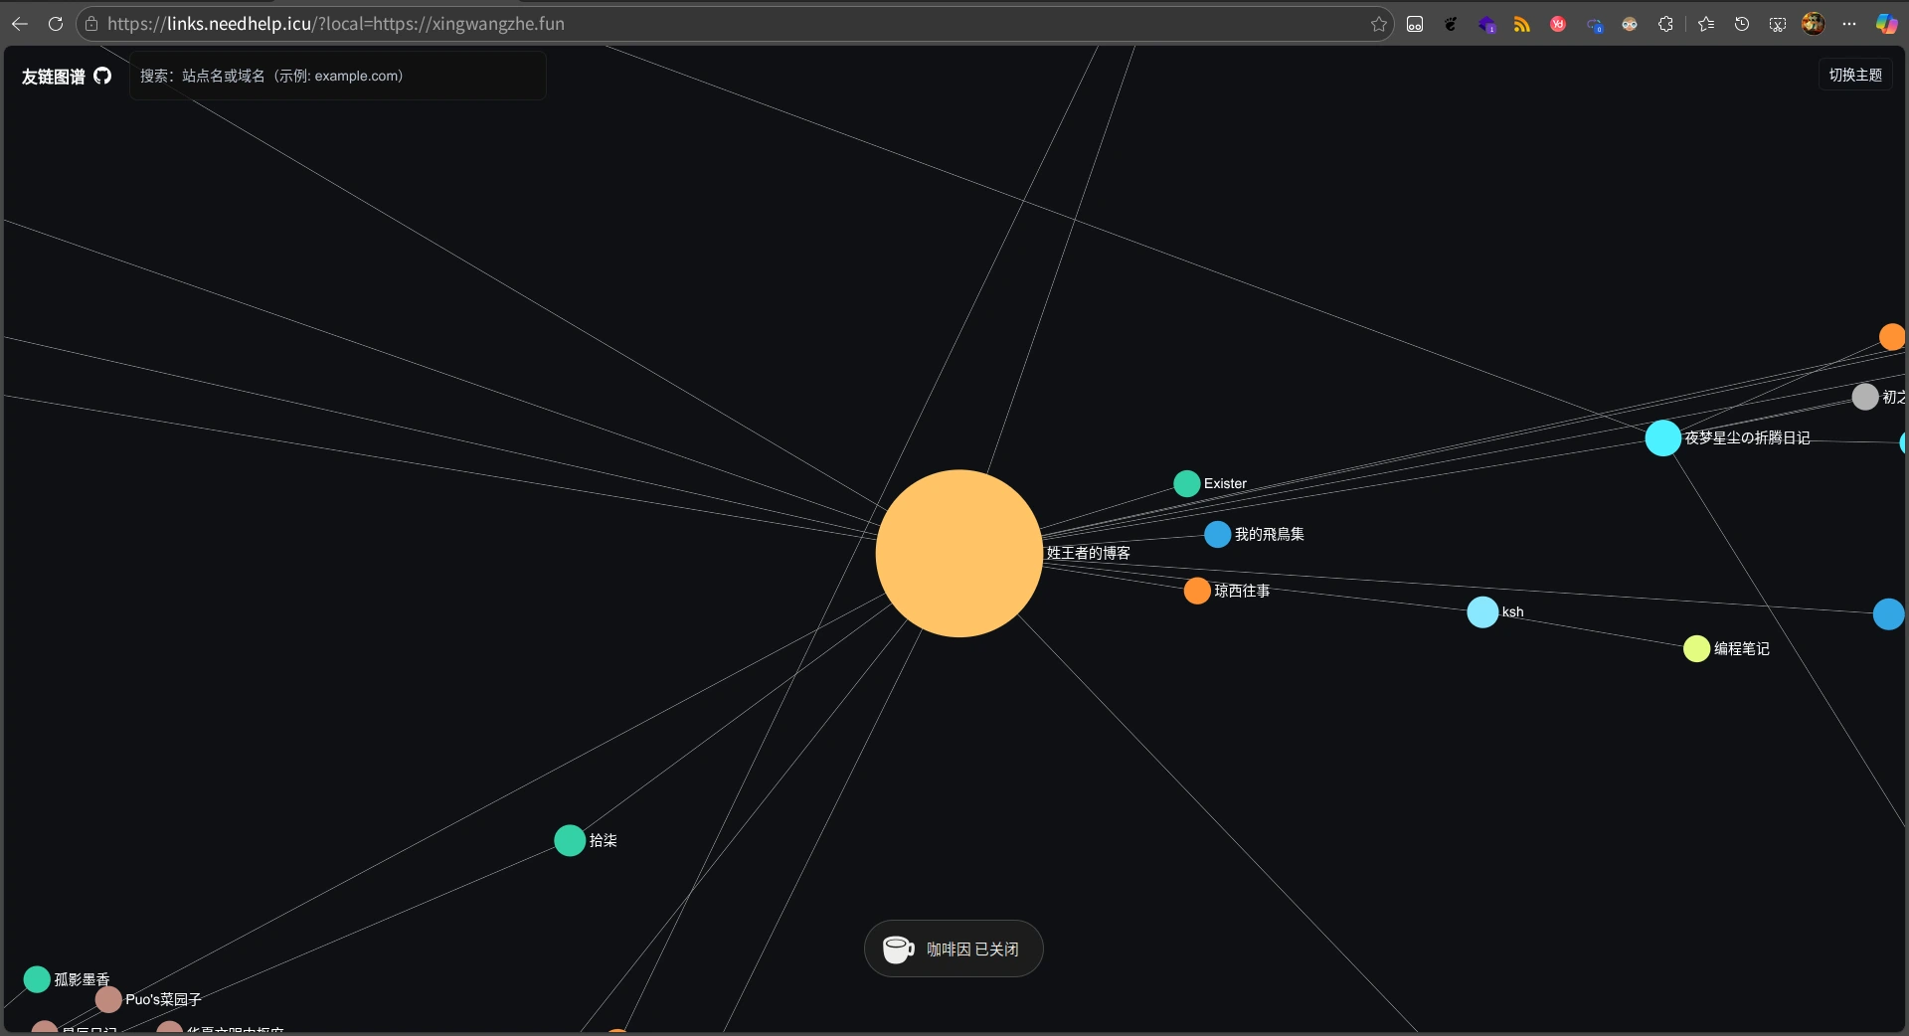Open the browser History clock icon

(x=1742, y=24)
